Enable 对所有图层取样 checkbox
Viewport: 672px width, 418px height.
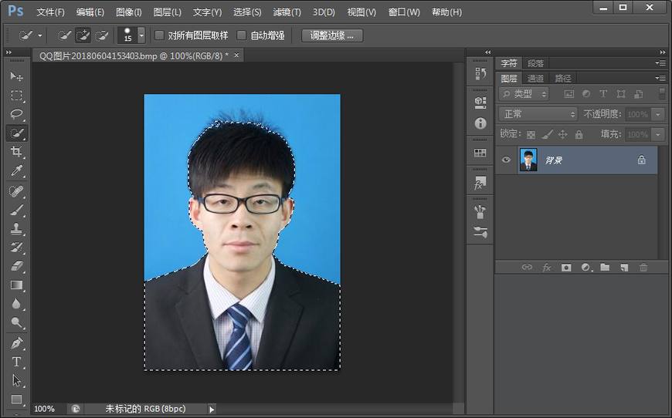[159, 35]
